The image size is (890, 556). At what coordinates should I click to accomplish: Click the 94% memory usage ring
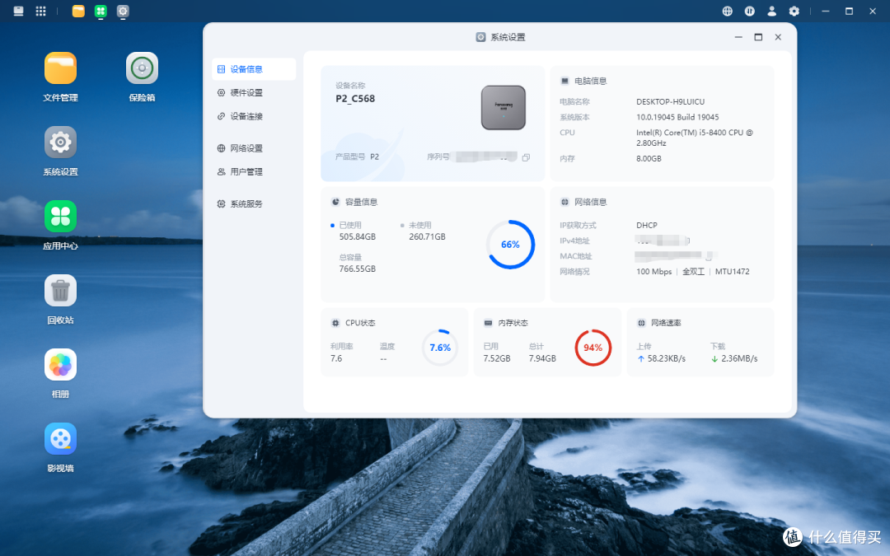(x=593, y=348)
